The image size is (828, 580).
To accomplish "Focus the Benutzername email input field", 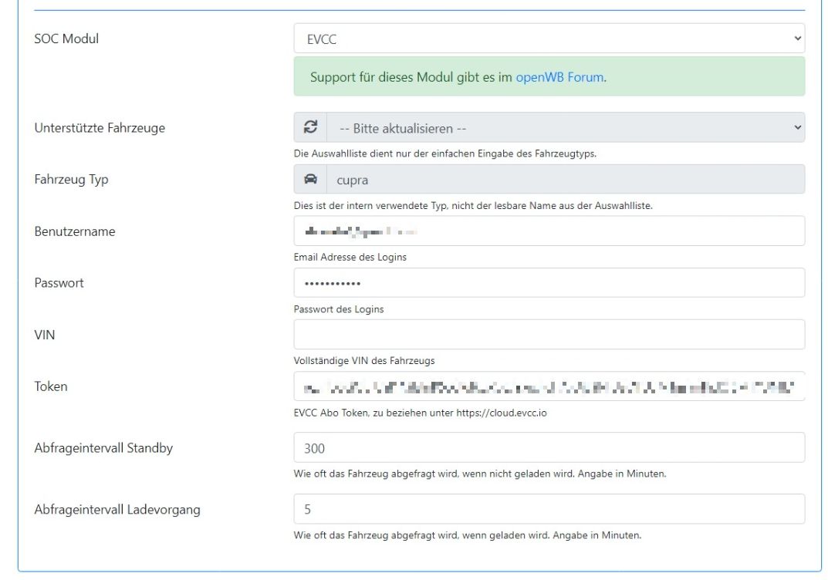I will [549, 231].
